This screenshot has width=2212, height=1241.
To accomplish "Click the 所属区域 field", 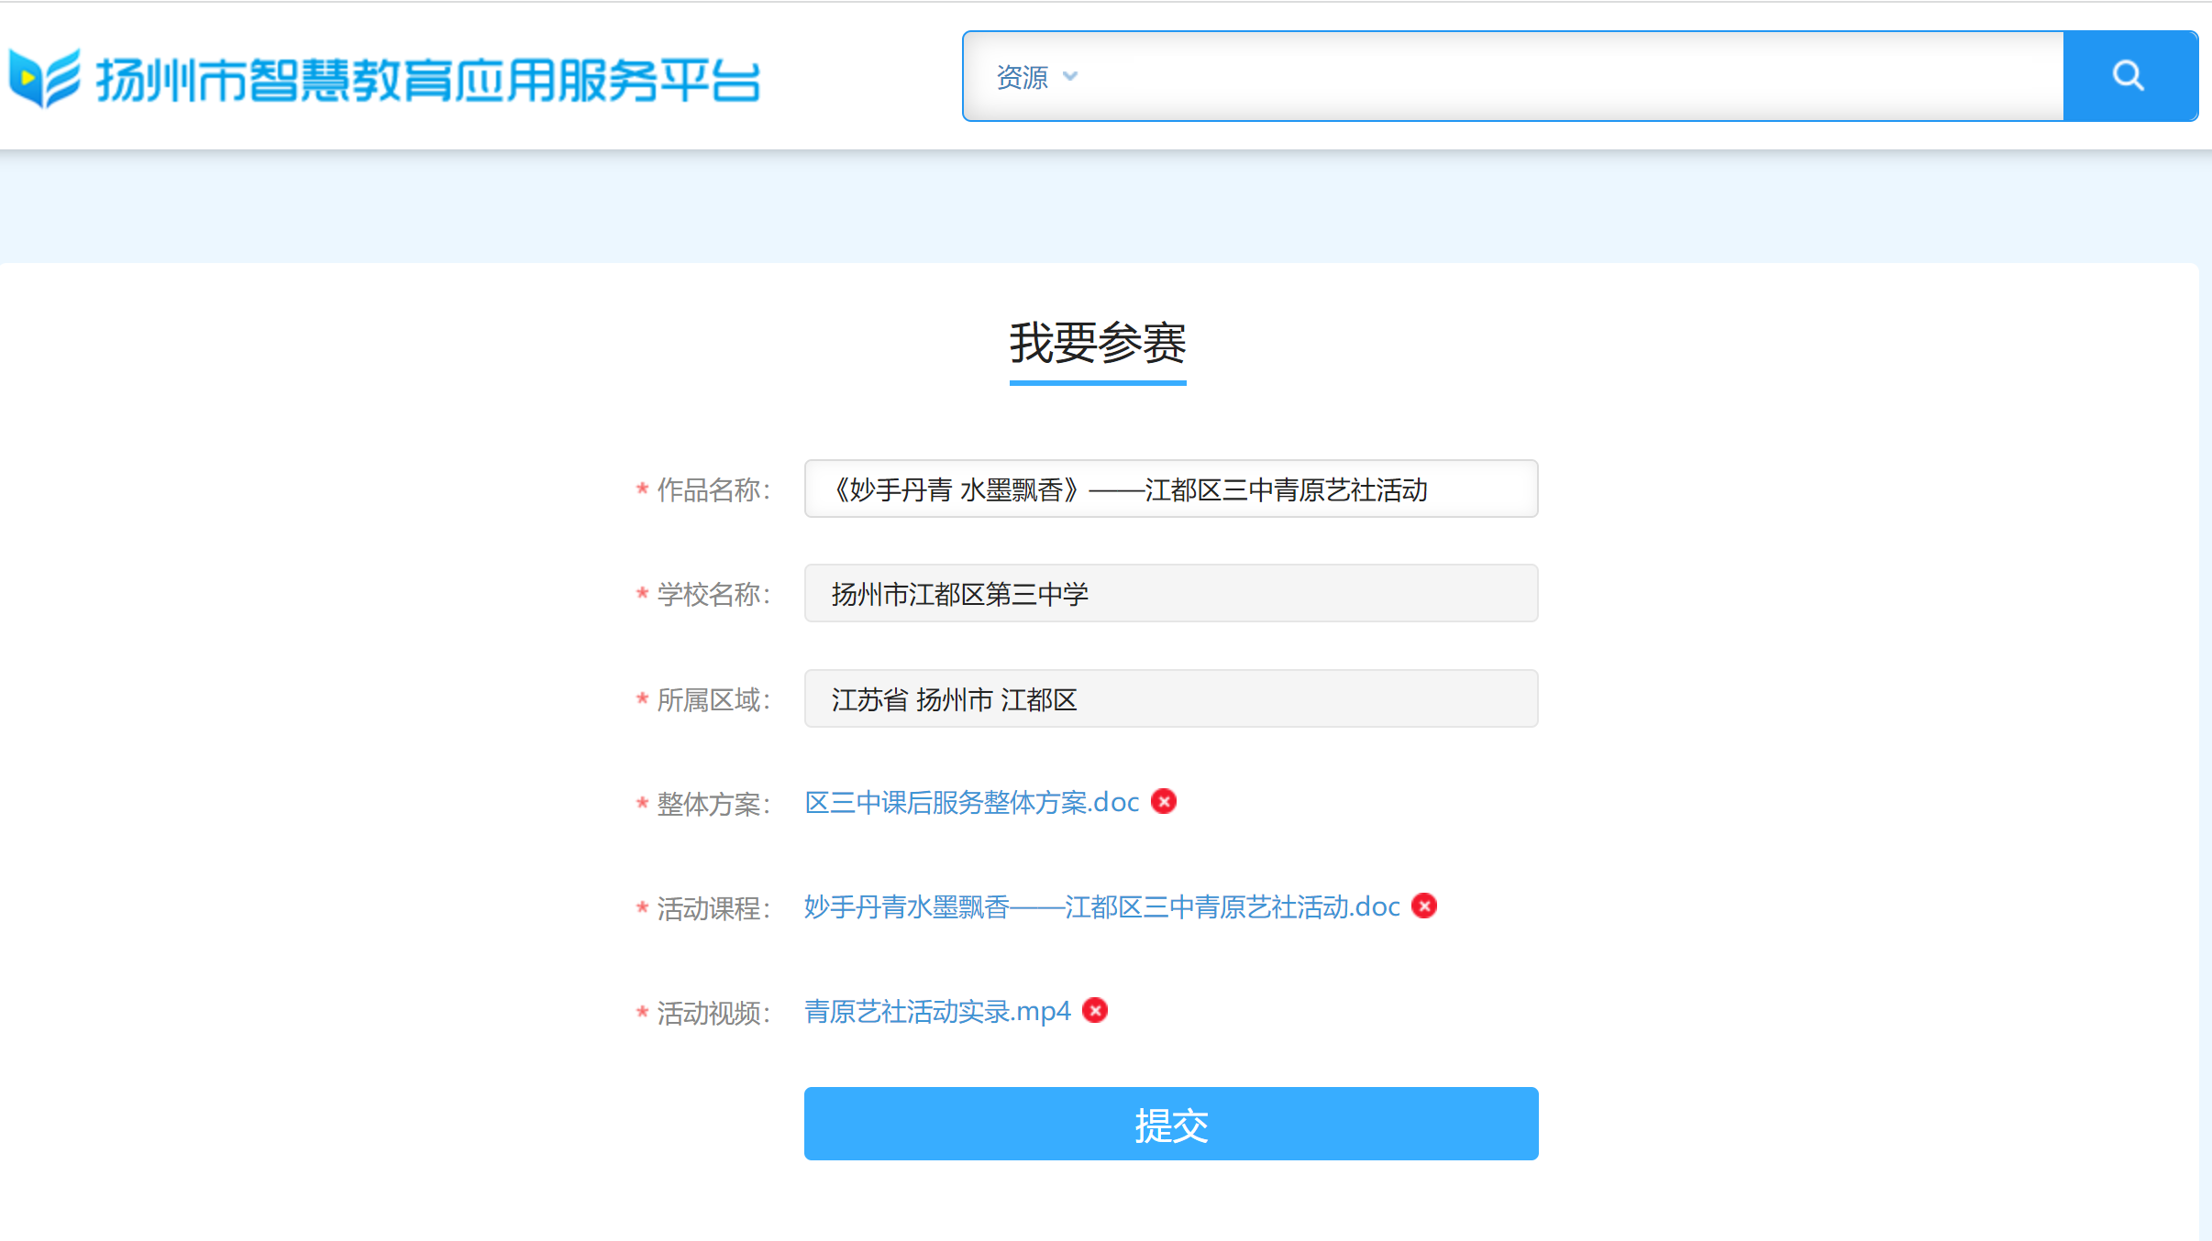I will coord(1171,699).
